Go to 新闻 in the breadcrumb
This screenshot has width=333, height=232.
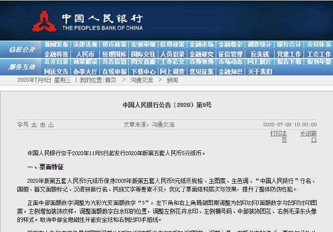(172, 80)
